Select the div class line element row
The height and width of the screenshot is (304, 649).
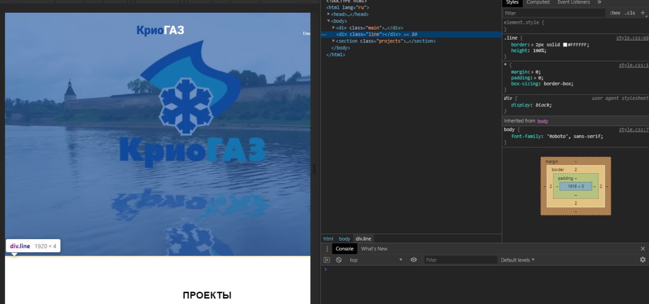(411, 34)
